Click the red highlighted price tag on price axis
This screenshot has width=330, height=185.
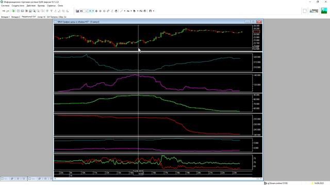pos(257,32)
